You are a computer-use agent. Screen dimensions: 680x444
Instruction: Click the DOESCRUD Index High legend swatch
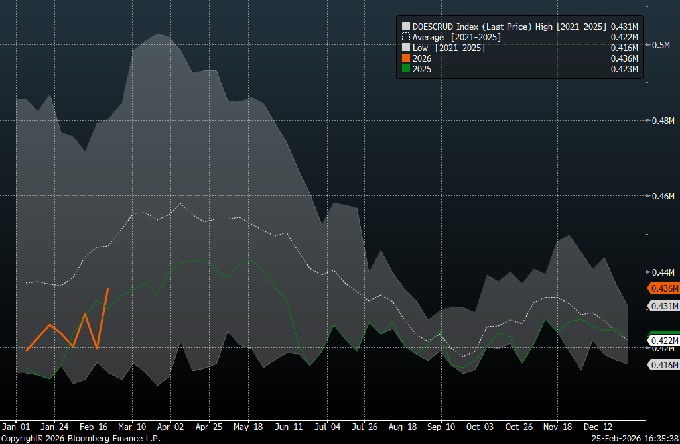(x=407, y=27)
